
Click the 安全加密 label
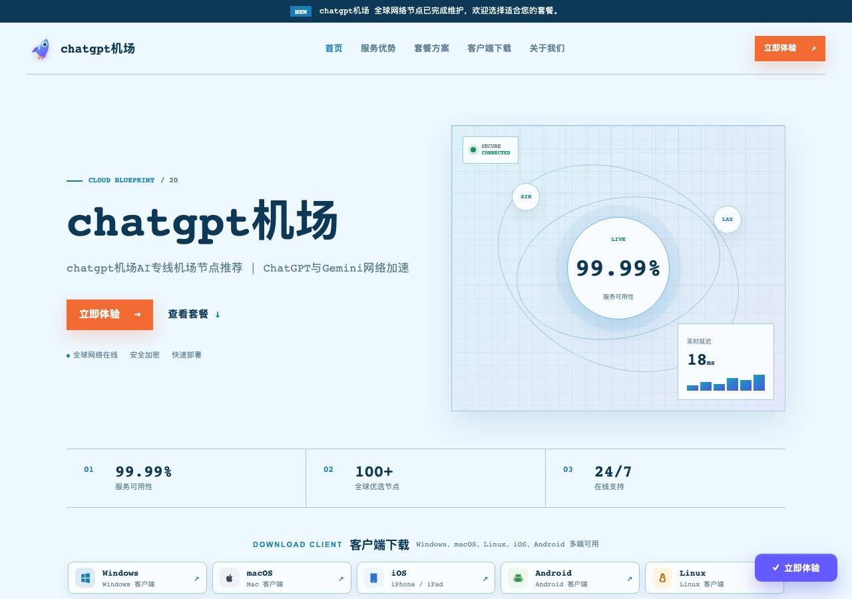point(144,355)
